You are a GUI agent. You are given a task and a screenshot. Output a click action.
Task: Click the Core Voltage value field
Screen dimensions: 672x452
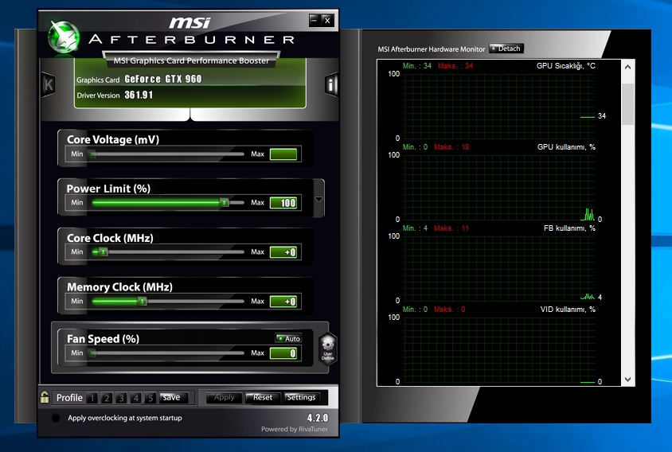283,154
